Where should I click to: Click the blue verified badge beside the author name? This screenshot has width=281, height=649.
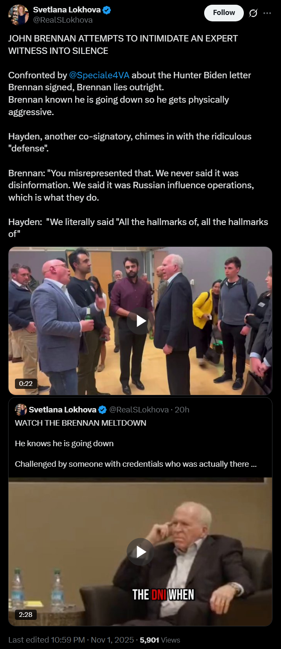(107, 10)
